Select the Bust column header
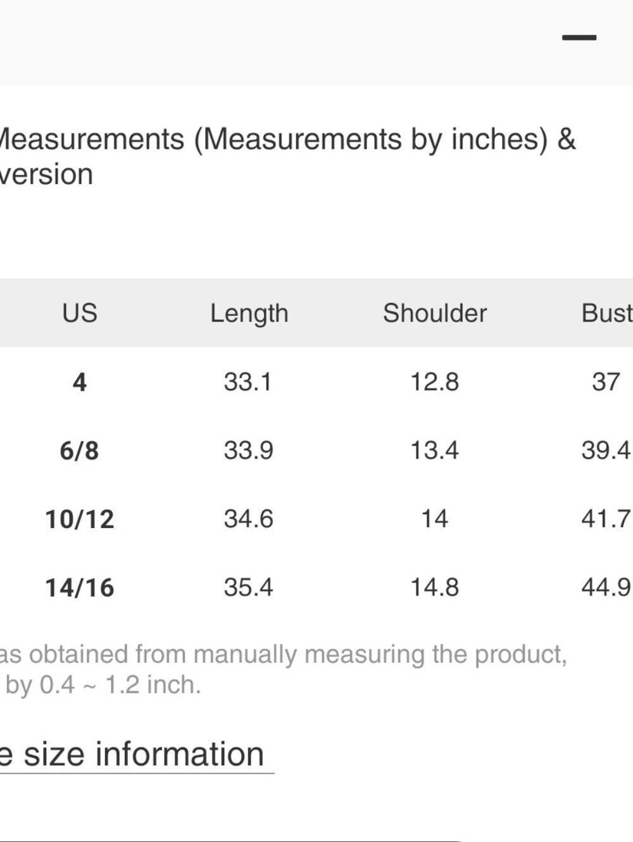The image size is (633, 842). click(x=606, y=313)
